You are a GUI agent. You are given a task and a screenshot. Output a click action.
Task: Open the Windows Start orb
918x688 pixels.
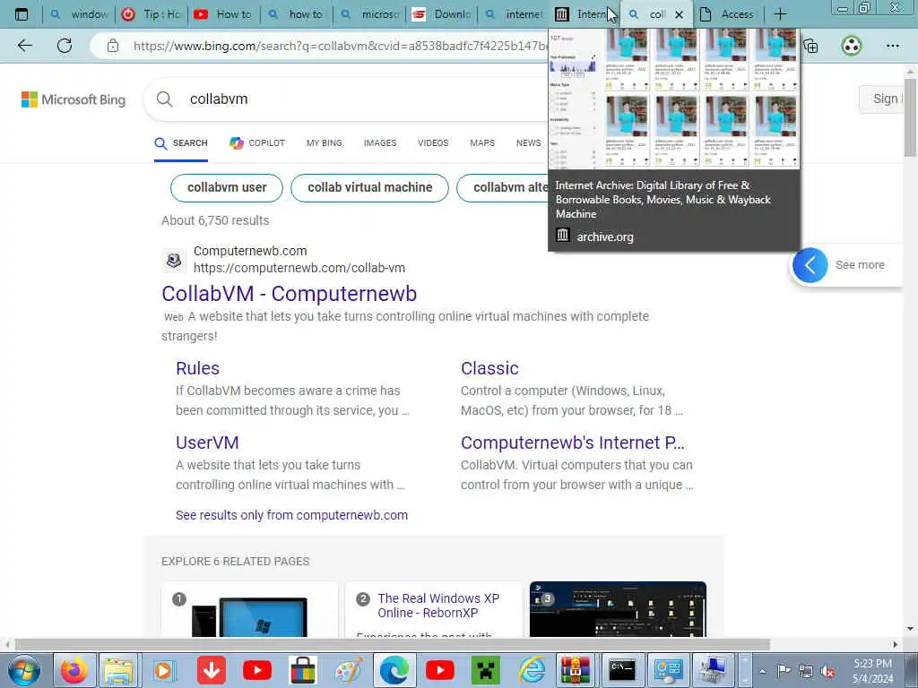[x=24, y=670]
